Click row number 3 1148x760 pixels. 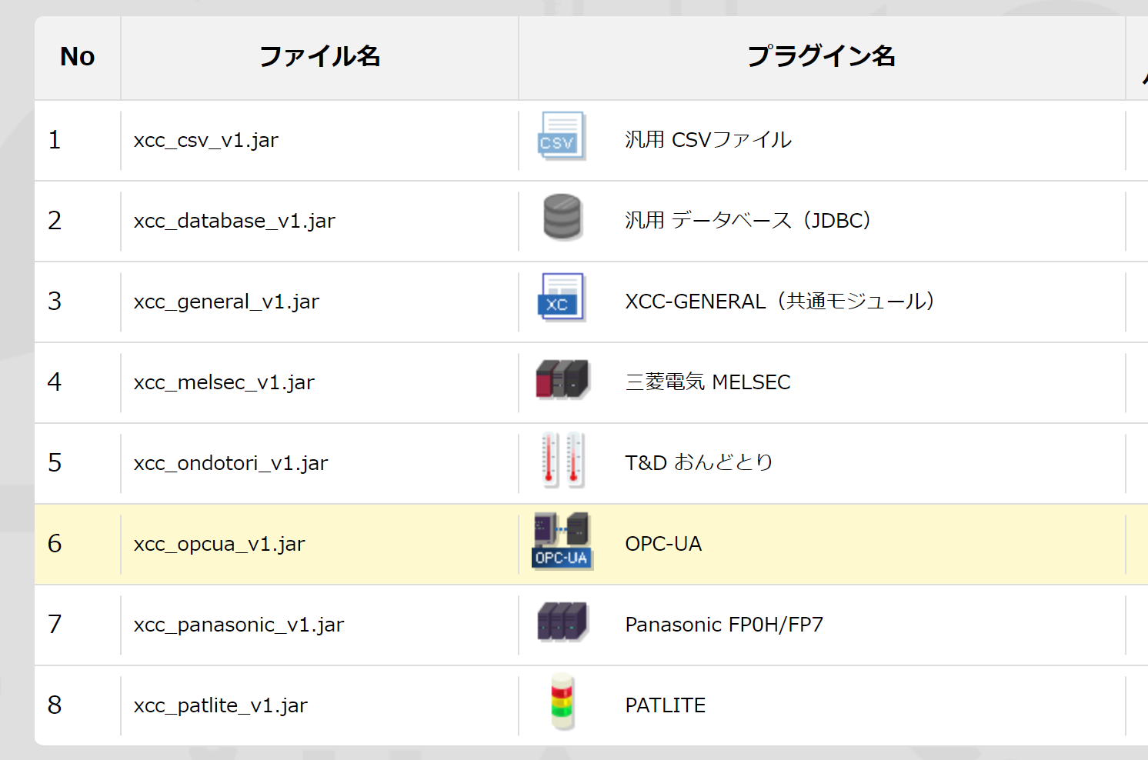[x=54, y=302]
